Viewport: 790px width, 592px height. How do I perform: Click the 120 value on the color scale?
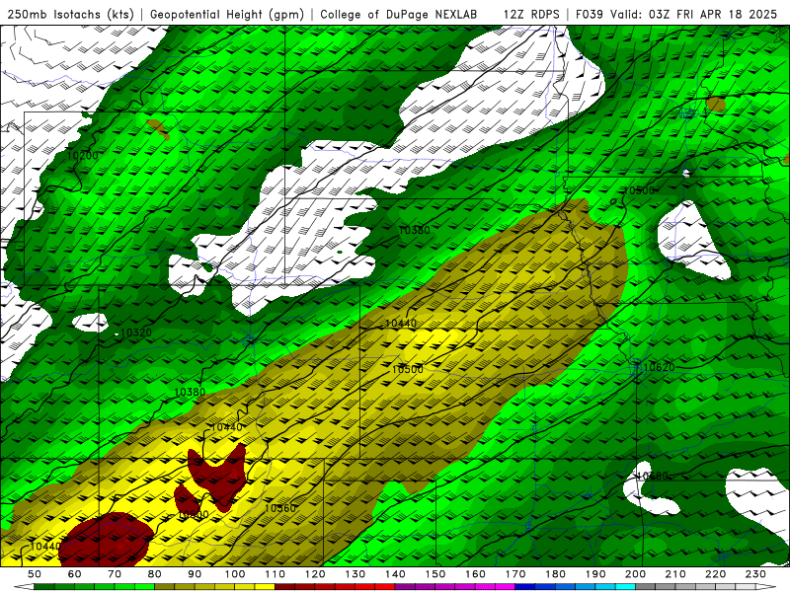[x=315, y=574]
